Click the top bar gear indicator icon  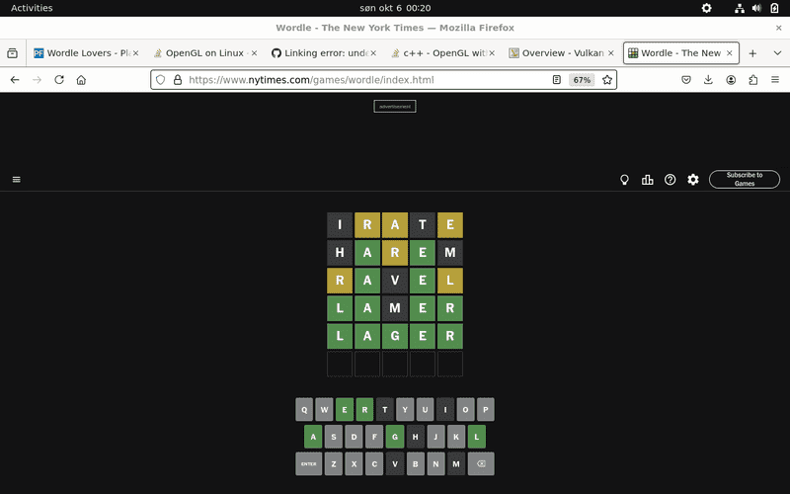pyautogui.click(x=707, y=8)
